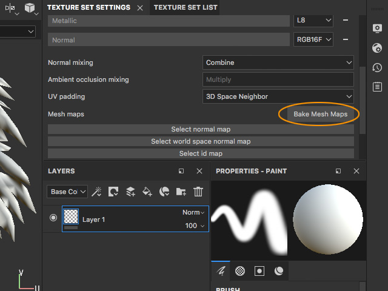Add a new paint layer
The width and height of the screenshot is (388, 291).
pos(130,192)
